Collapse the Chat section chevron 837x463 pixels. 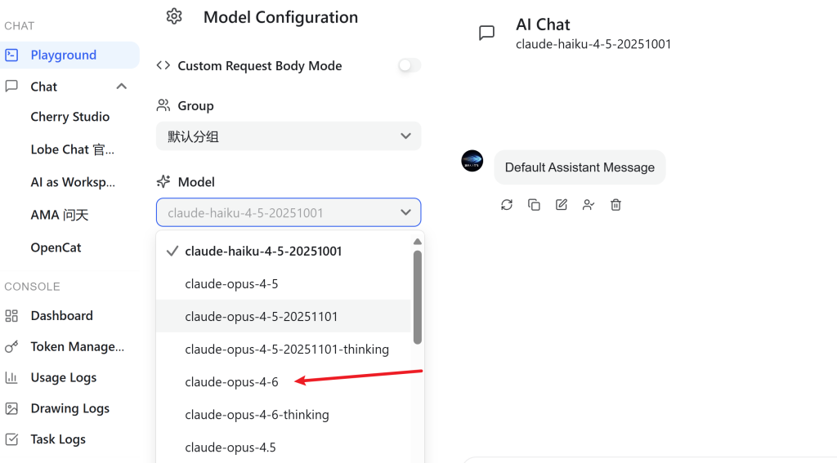(122, 87)
